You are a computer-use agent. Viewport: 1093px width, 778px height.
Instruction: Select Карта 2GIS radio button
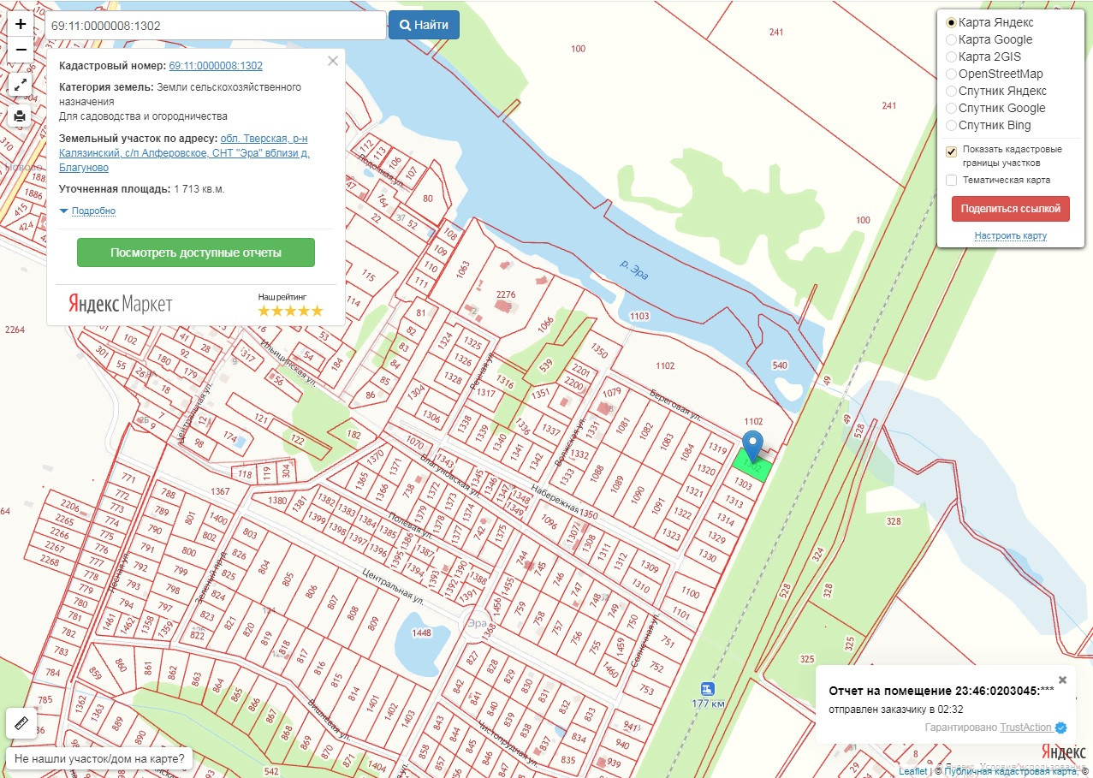pos(951,56)
